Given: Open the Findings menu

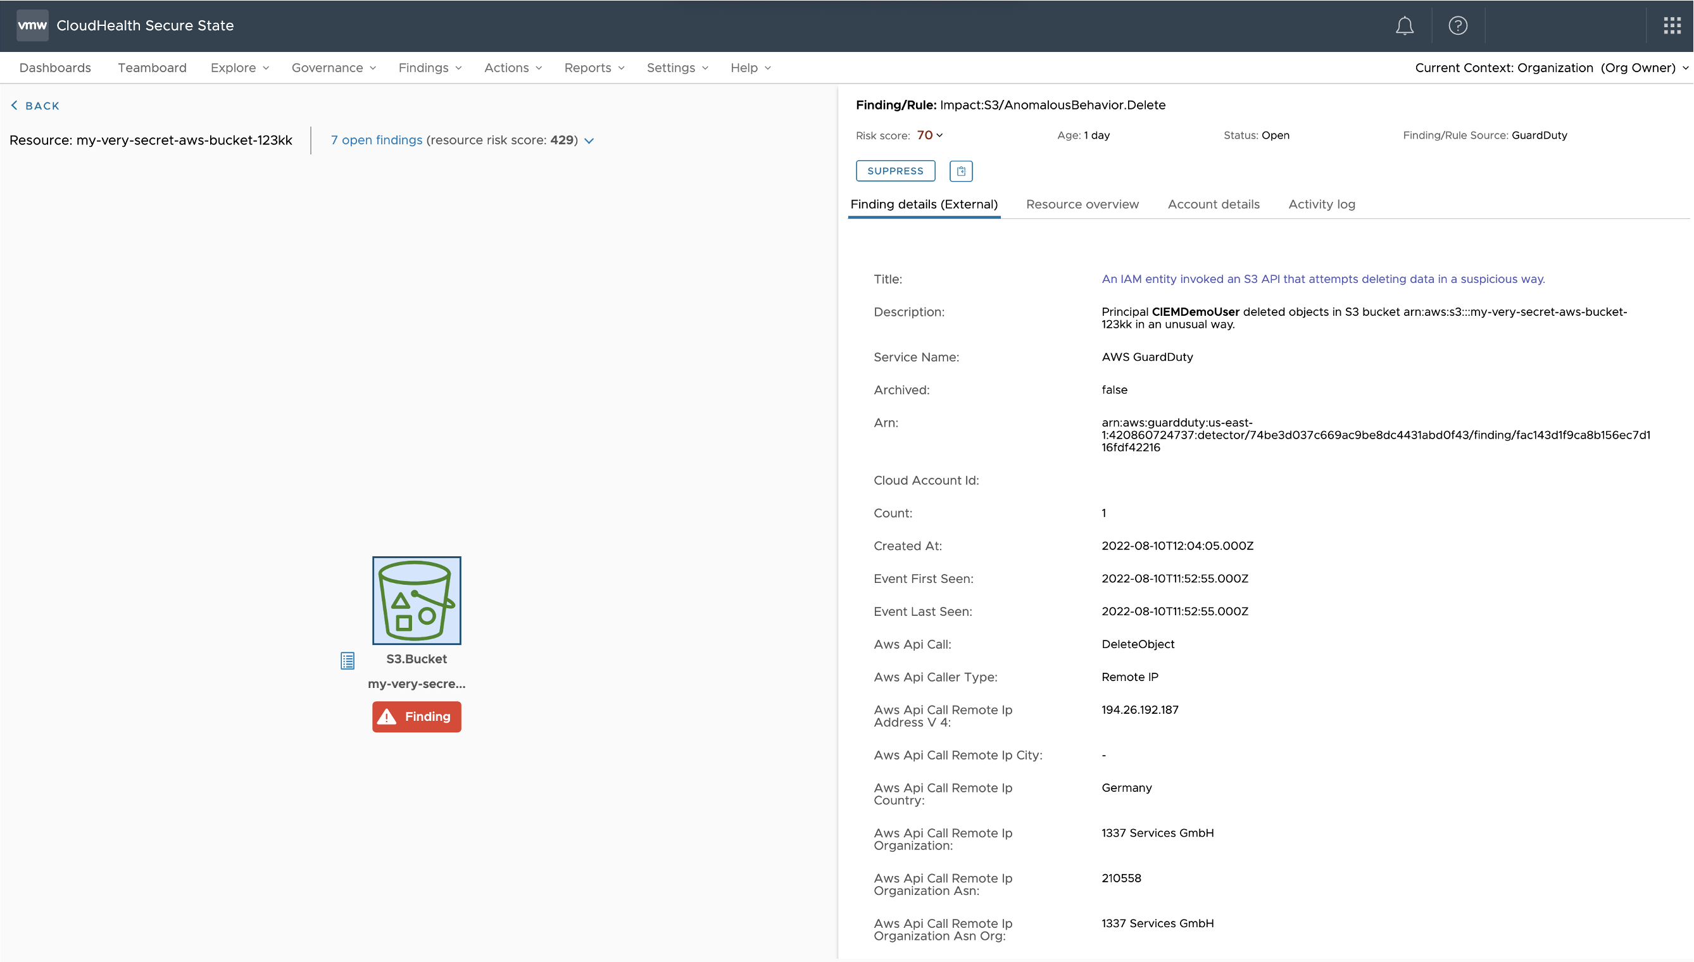Looking at the screenshot, I should 429,68.
